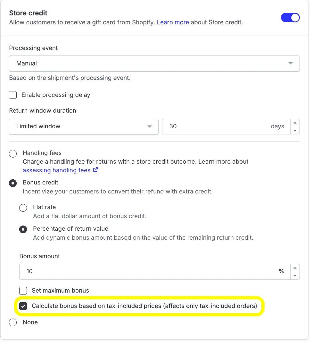Open the Processing event dropdown

[x=154, y=64]
